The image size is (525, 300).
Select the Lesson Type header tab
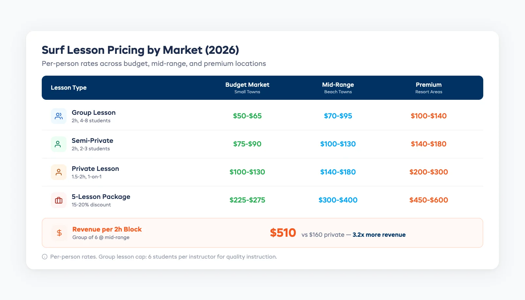point(68,87)
